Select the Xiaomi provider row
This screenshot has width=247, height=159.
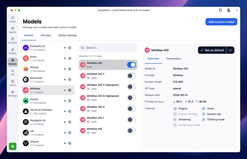(48, 143)
